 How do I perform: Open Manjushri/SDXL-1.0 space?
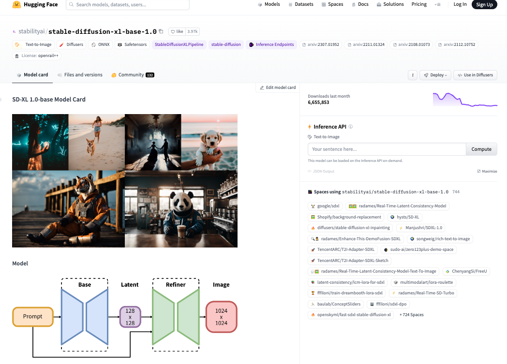[x=421, y=228]
